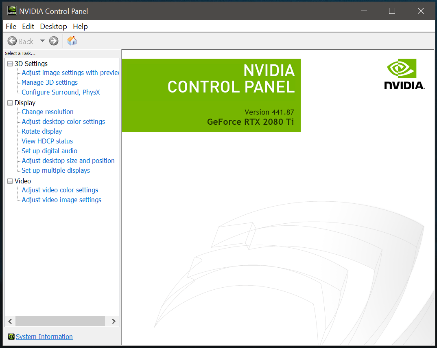This screenshot has height=348, width=437.
Task: Open Set up multiple displays
Action: pos(56,170)
